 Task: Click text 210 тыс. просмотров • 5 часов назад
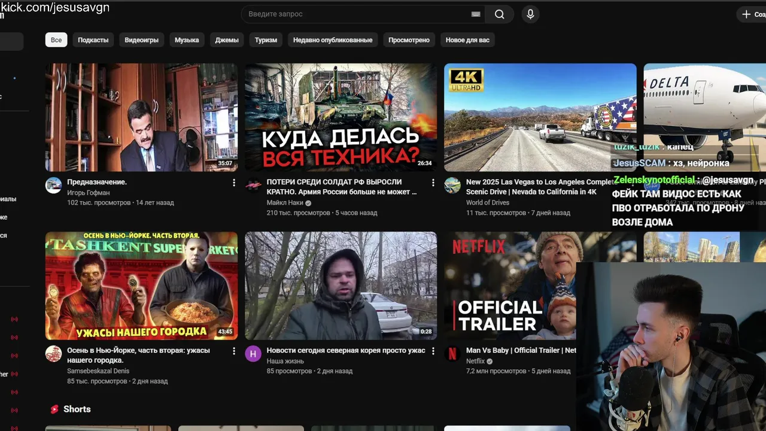[x=322, y=213]
